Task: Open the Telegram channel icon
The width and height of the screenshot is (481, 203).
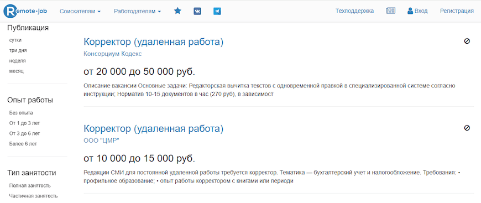Action: pos(217,12)
